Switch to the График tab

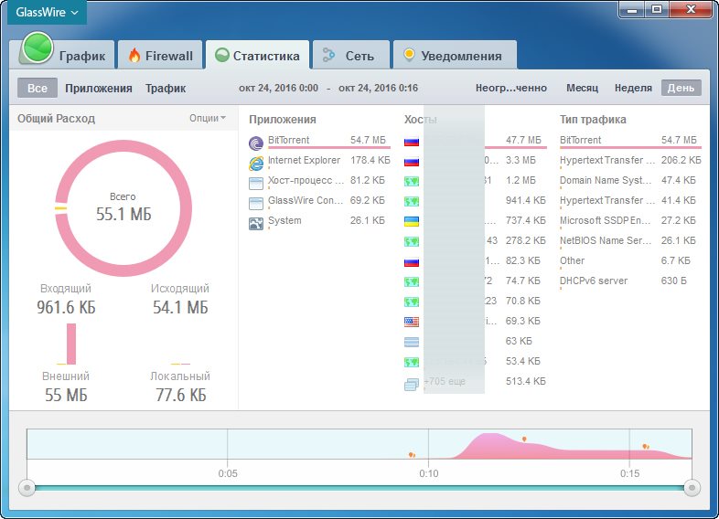tap(66, 55)
